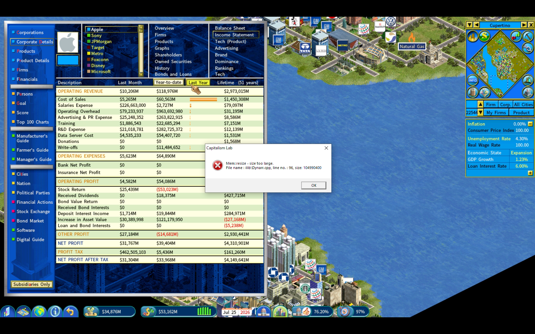Viewport: 535px width, 334px height.
Task: Click the yellow back arrow icon
Action: (70, 311)
